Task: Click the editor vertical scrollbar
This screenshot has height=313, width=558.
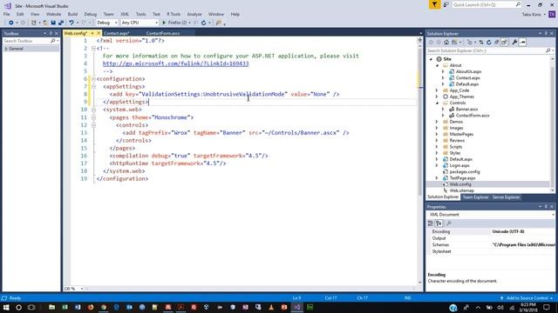Action: pyautogui.click(x=420, y=163)
